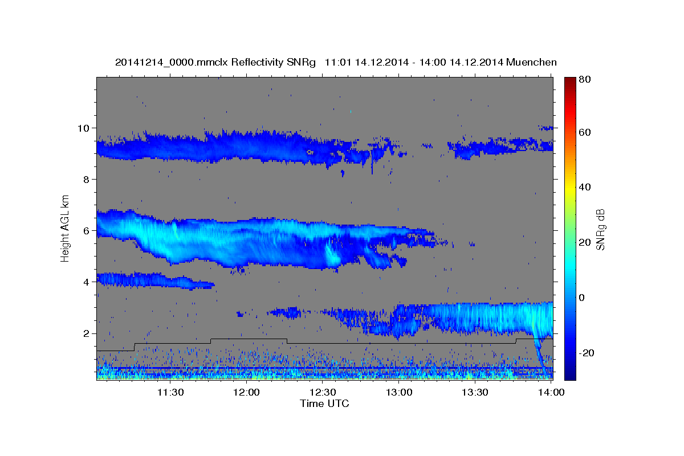This screenshot has width=684, height=456.
Task: Click the 13:30 time tick label
Action: (475, 392)
